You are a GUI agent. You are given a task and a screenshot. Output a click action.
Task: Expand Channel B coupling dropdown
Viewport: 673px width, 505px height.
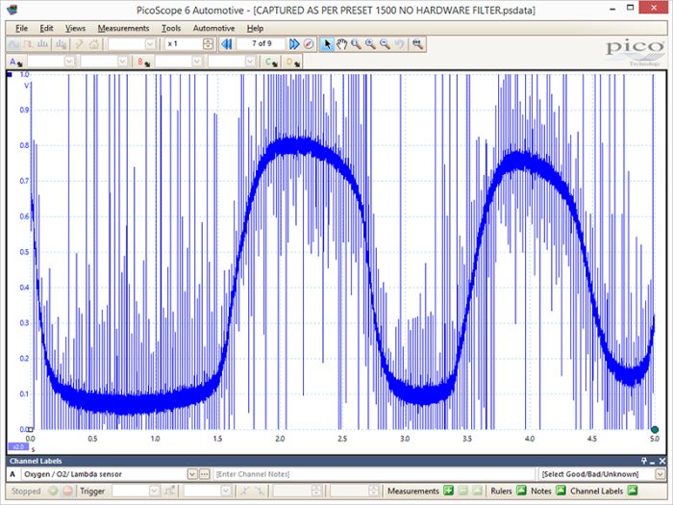(x=250, y=62)
